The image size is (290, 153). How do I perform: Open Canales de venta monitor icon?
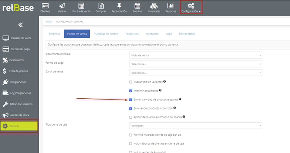(6, 38)
